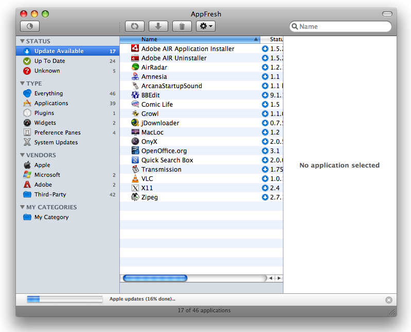This screenshot has width=411, height=332.
Task: Click the refresh toolbar button
Action: click(134, 26)
